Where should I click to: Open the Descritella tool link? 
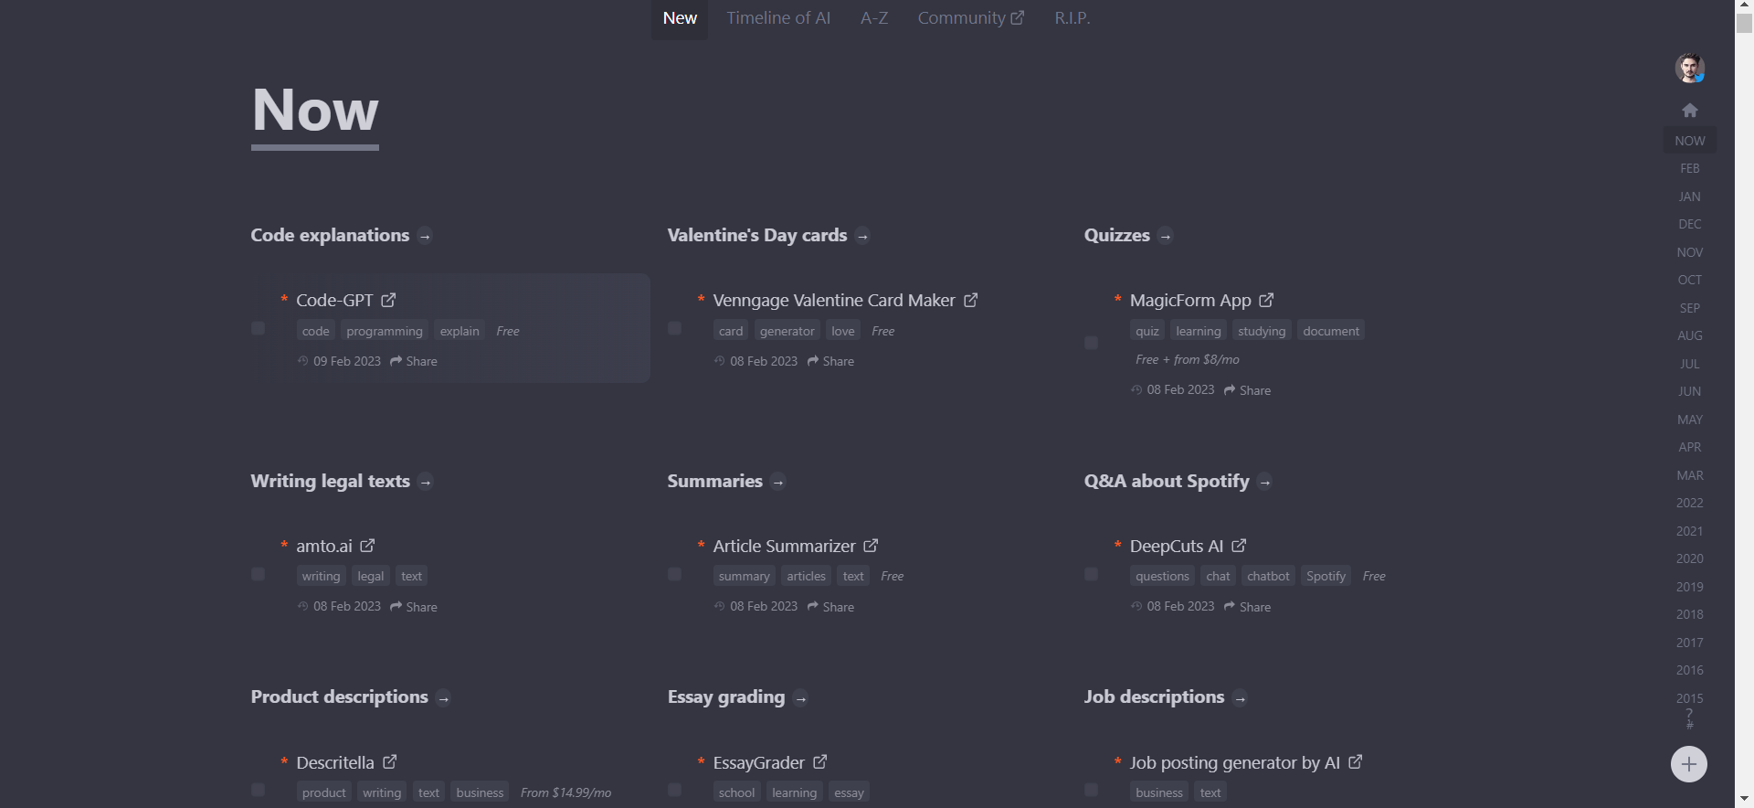coord(335,762)
